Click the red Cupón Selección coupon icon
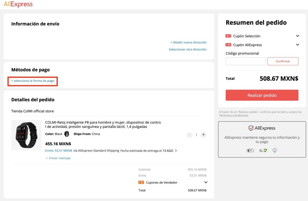 (x=228, y=36)
